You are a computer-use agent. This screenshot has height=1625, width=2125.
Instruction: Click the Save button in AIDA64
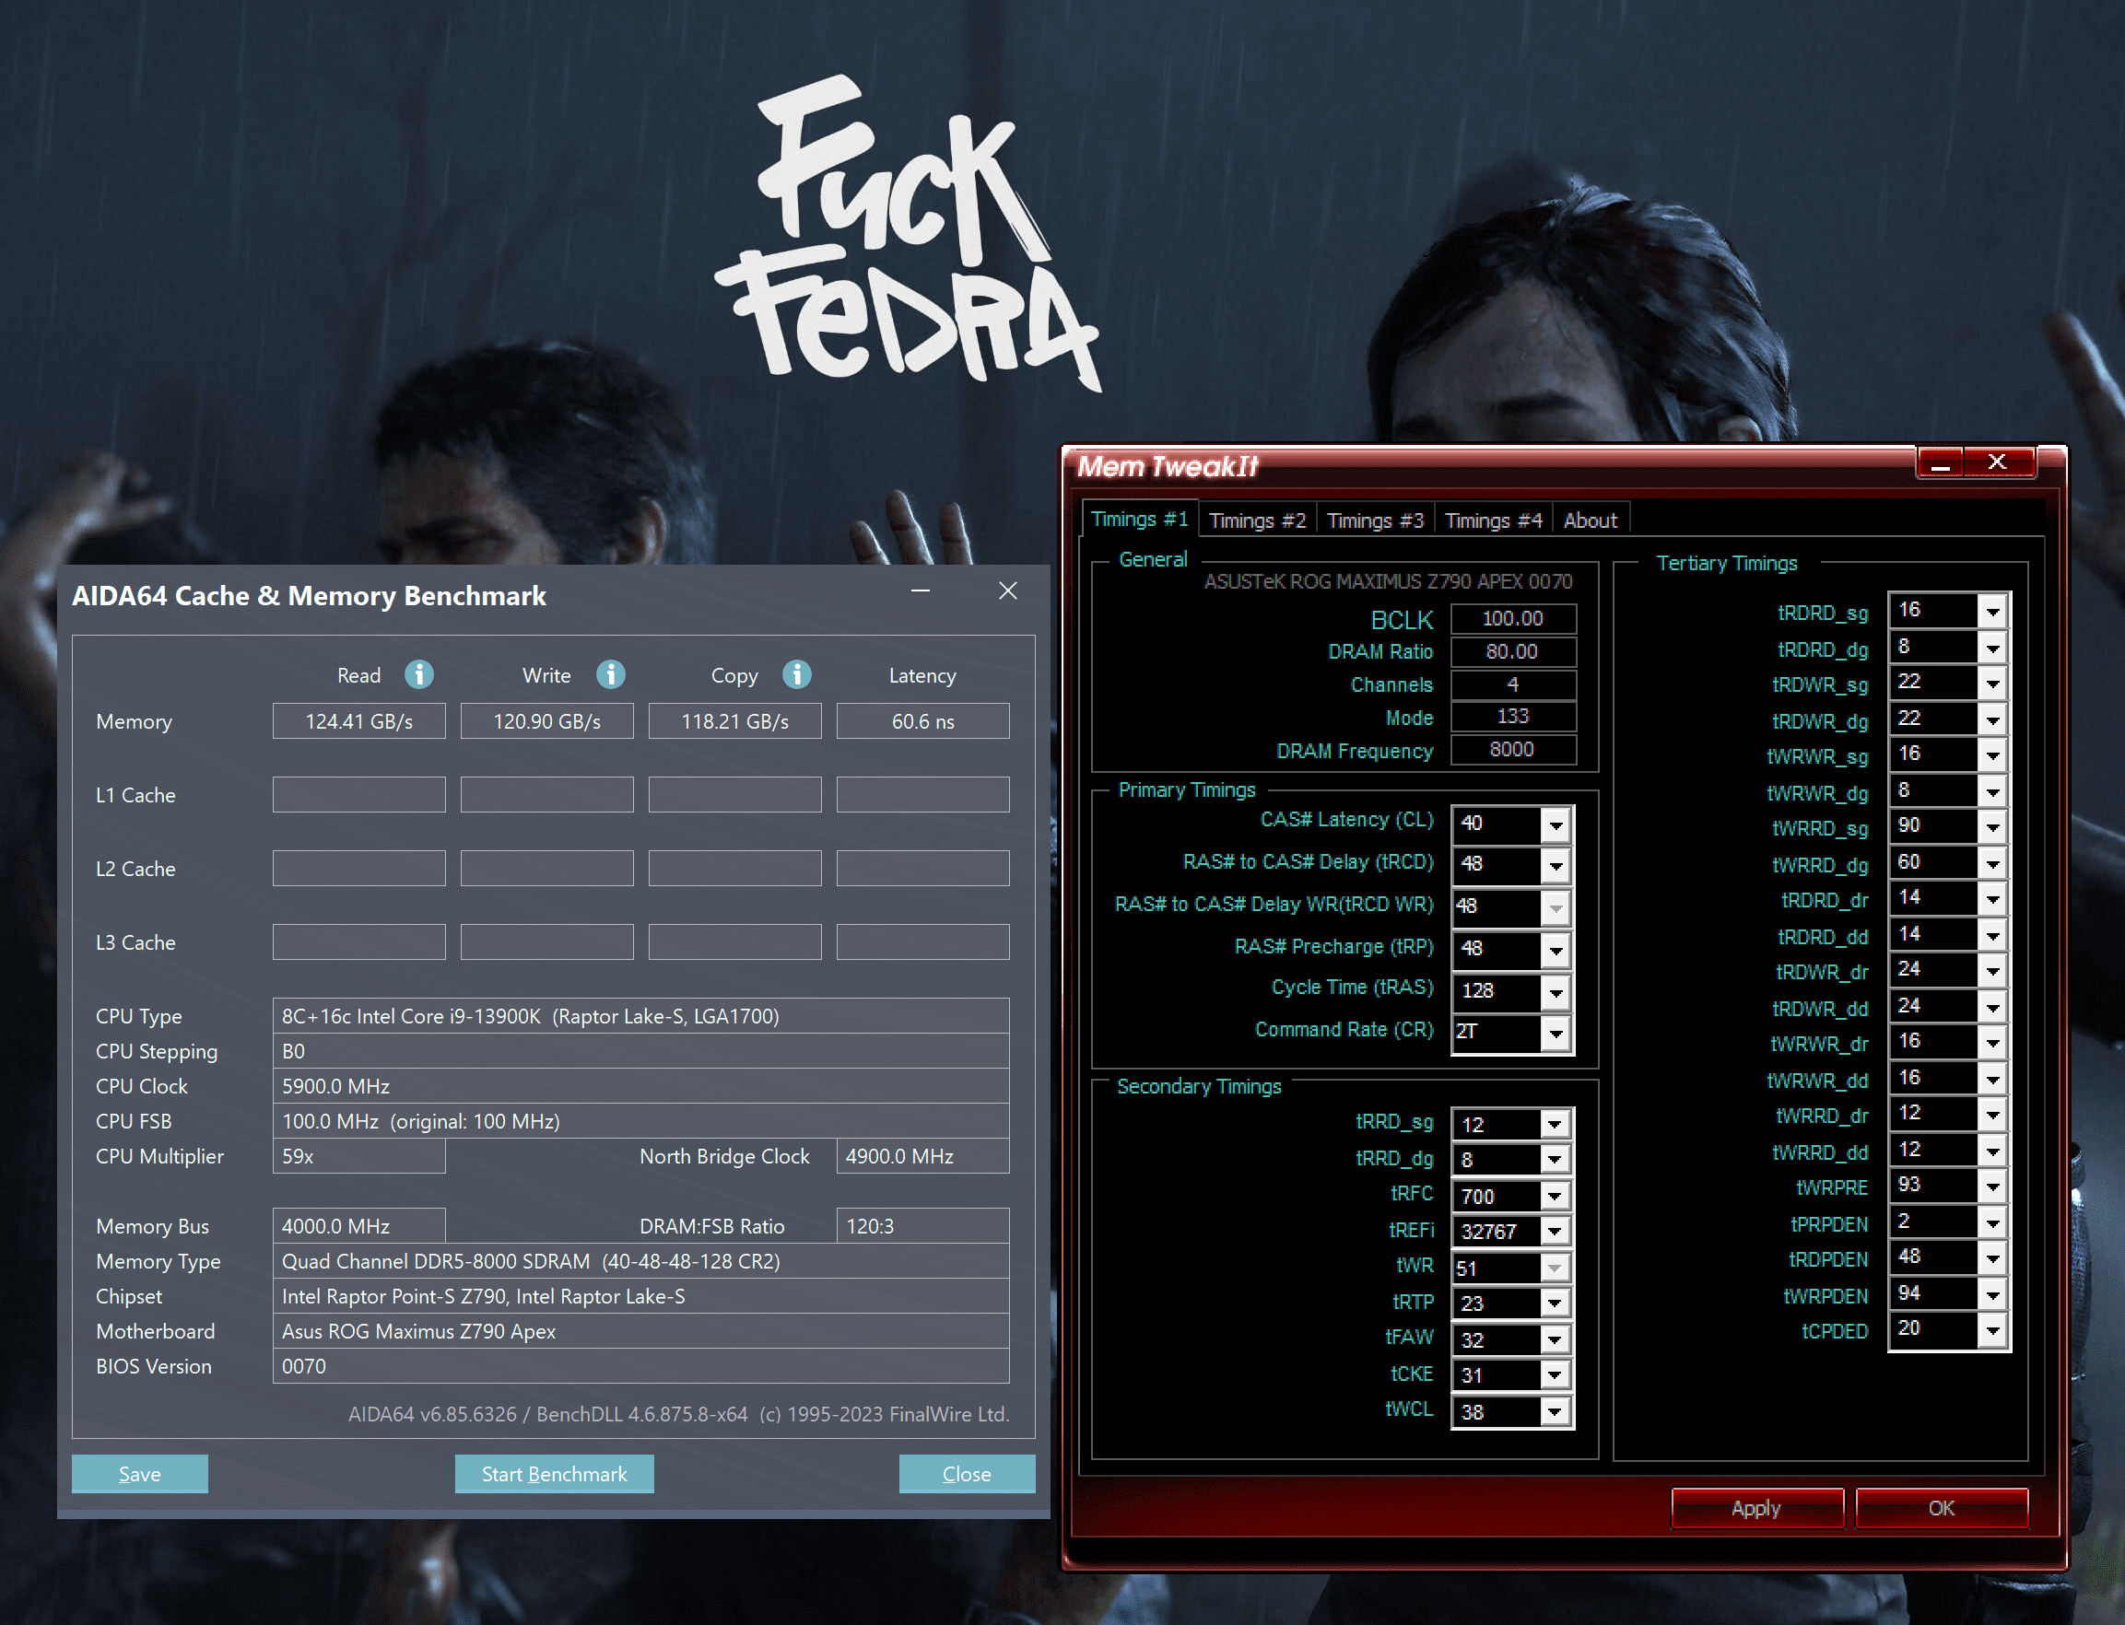139,1474
